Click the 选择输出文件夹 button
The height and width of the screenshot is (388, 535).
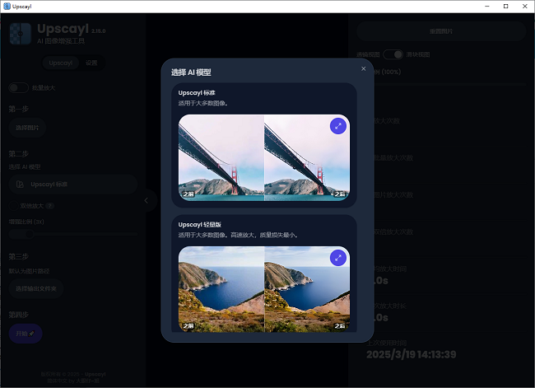click(36, 288)
